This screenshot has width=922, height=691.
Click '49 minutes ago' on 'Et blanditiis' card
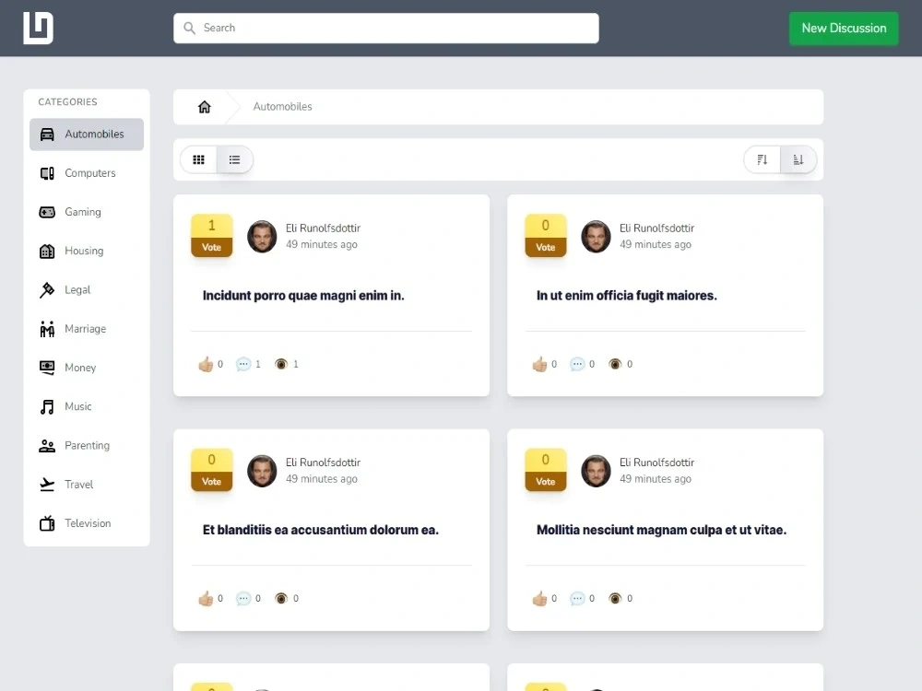point(322,479)
